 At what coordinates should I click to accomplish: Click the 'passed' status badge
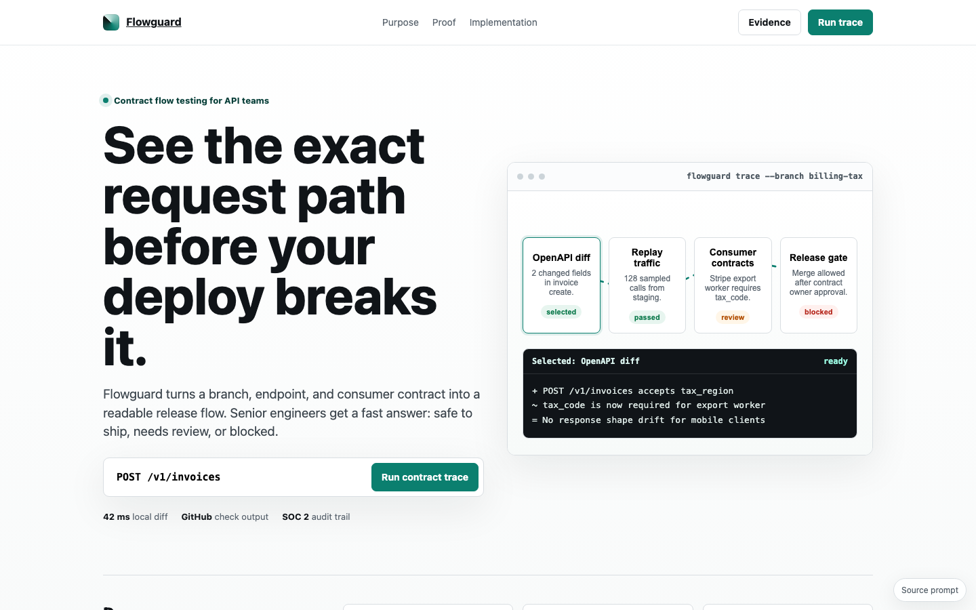tap(647, 317)
